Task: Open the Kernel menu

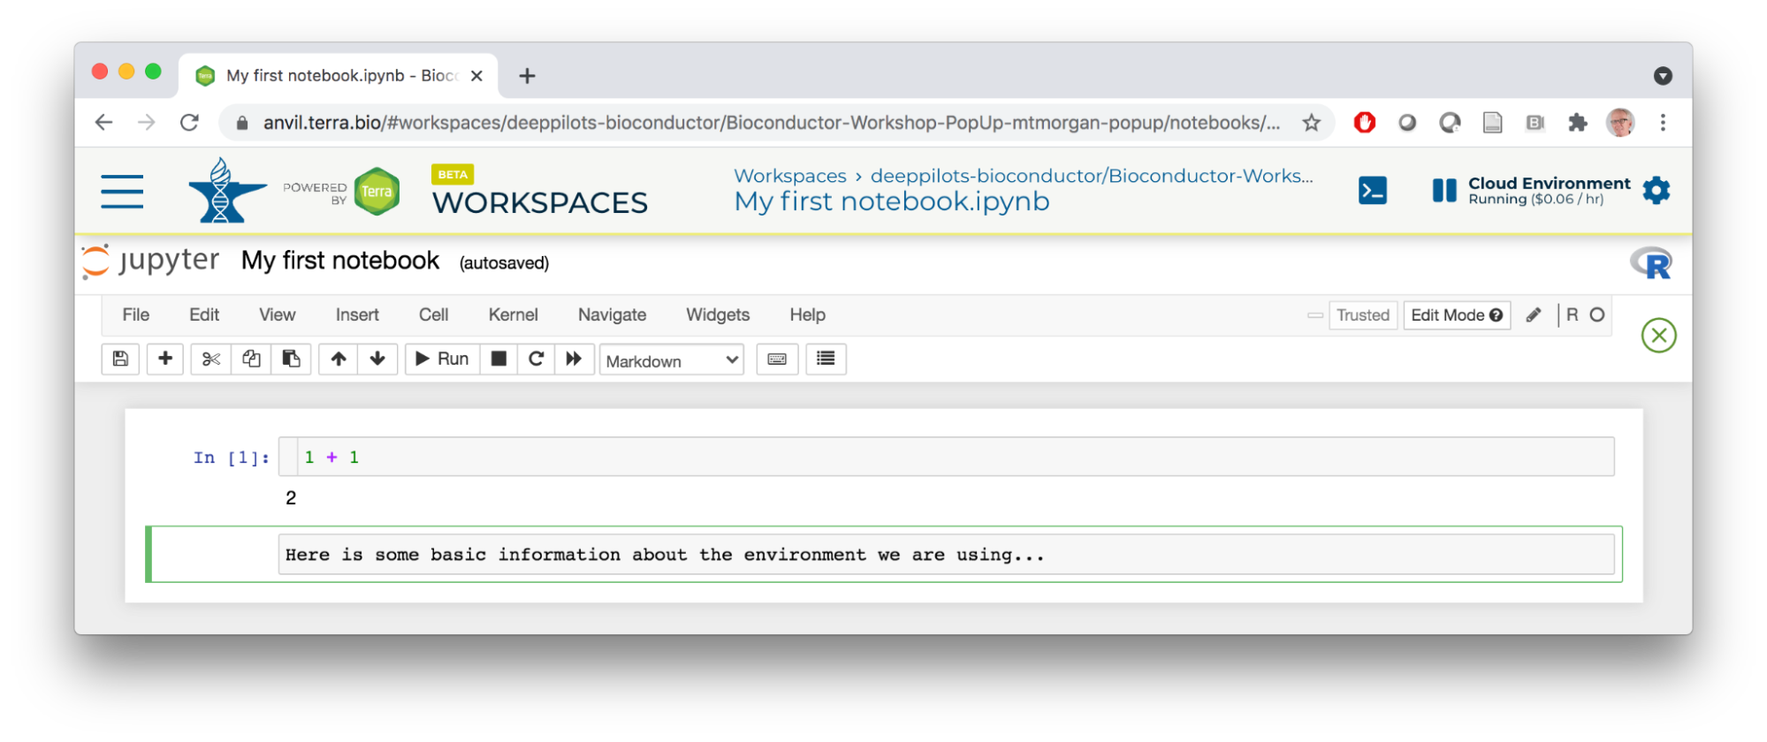Action: [514, 314]
